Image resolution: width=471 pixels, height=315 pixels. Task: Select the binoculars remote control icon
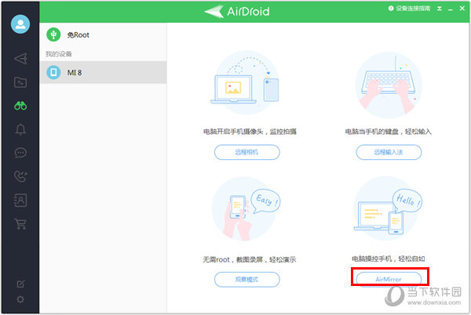pyautogui.click(x=20, y=106)
